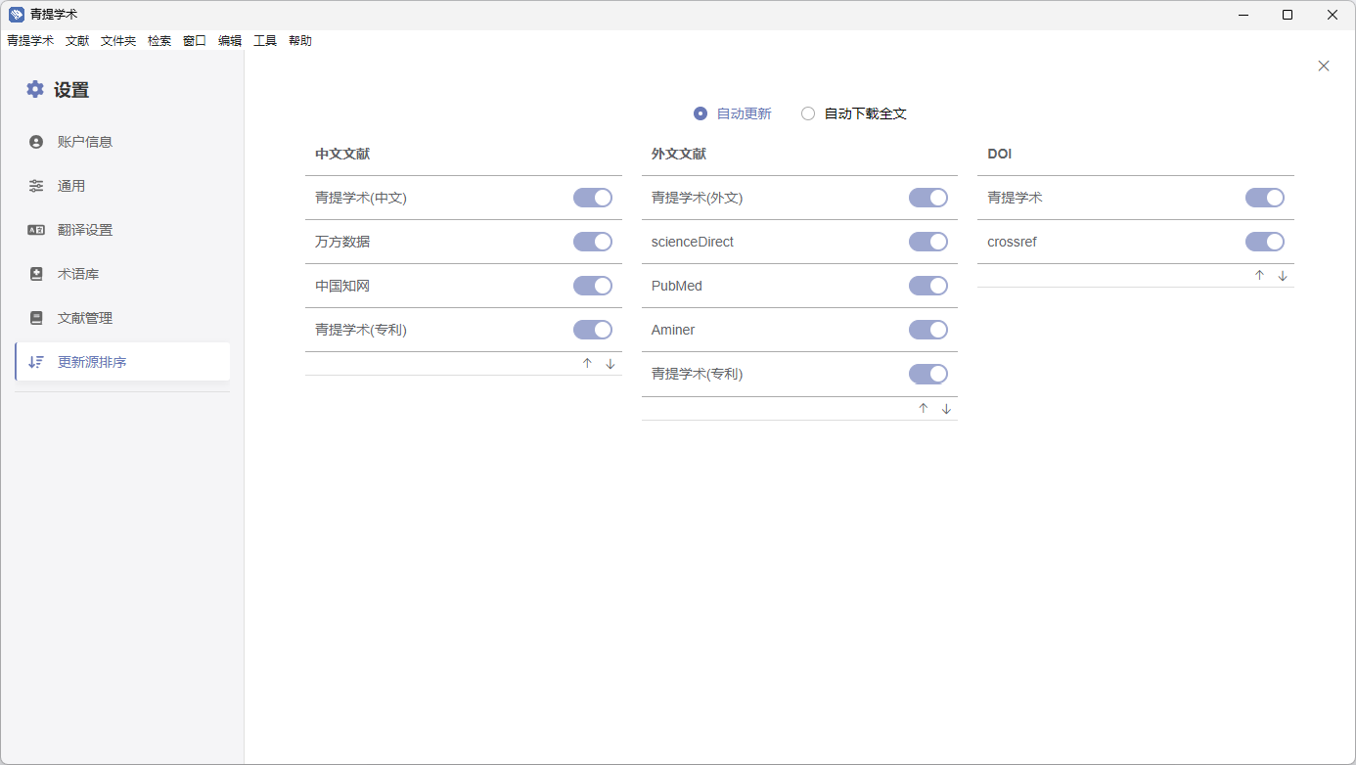1356x765 pixels.
Task: Disable the 中国知网 source switch
Action: [593, 286]
